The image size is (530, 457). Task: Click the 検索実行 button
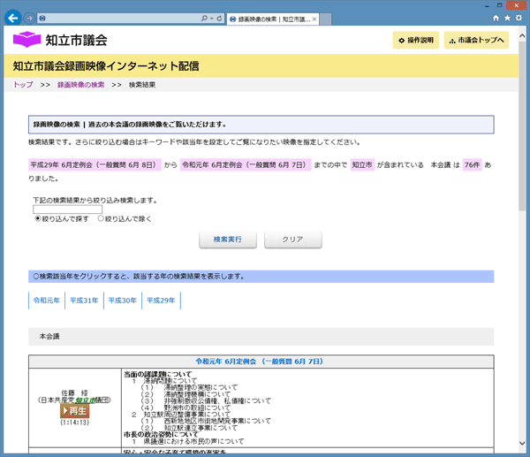228,240
